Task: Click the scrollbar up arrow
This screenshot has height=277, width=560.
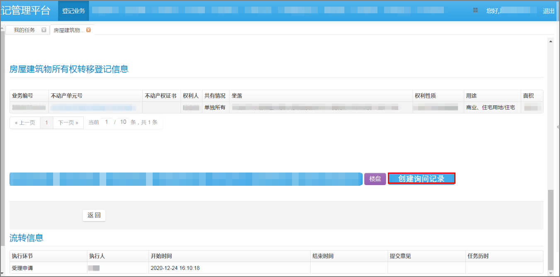Action: pyautogui.click(x=551, y=41)
